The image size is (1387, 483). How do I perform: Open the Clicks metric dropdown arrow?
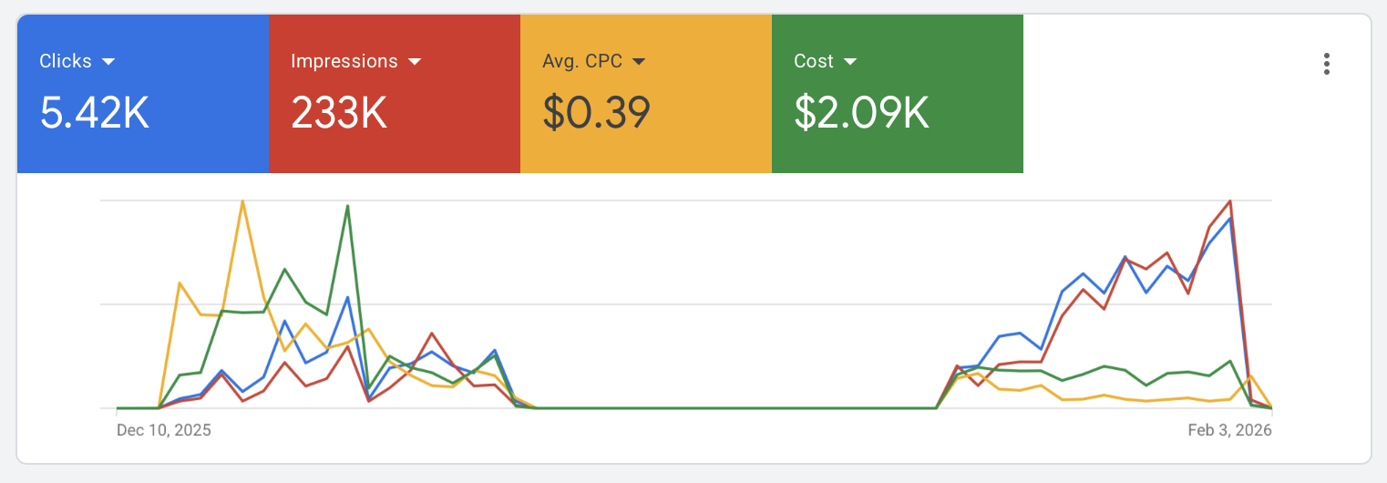coord(108,62)
